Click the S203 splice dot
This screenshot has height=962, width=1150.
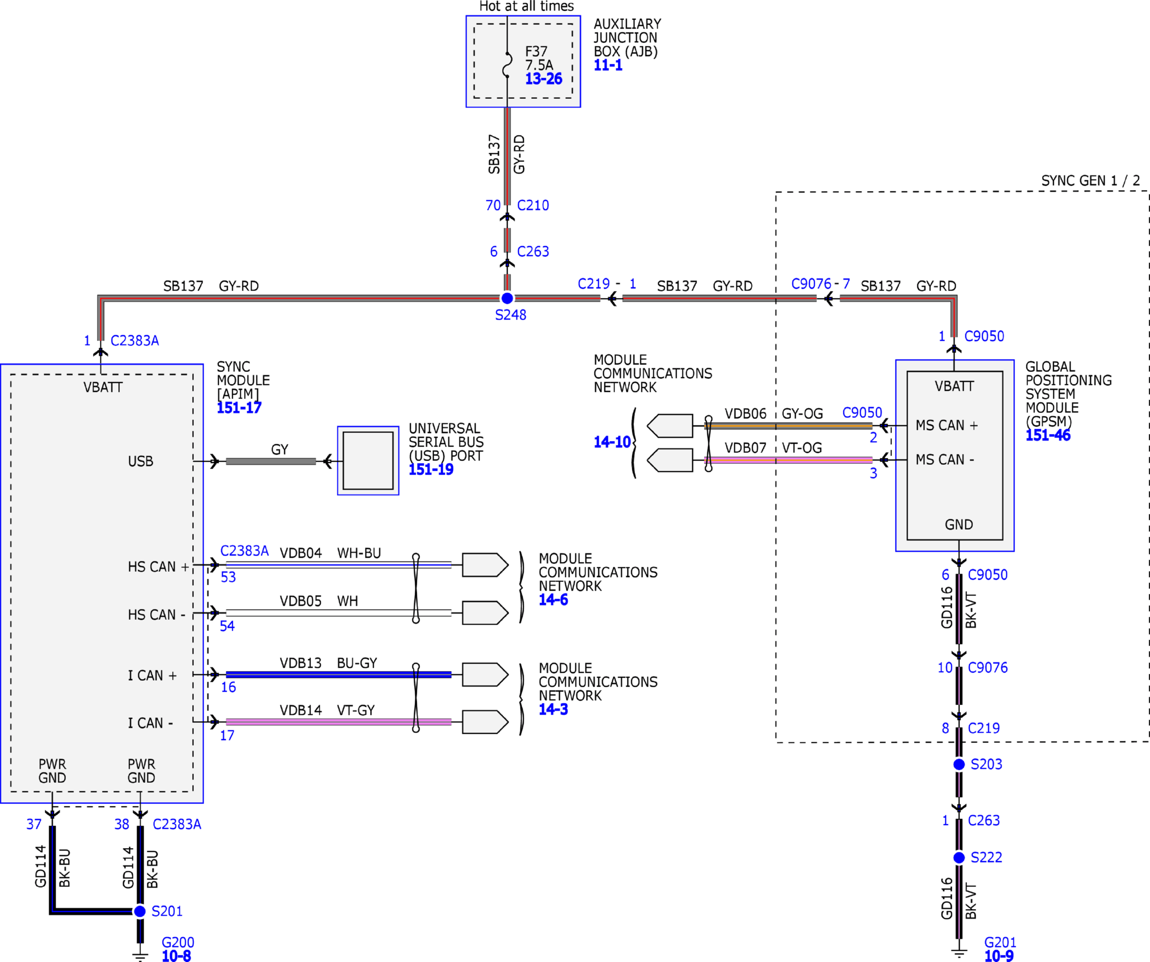pyautogui.click(x=959, y=764)
